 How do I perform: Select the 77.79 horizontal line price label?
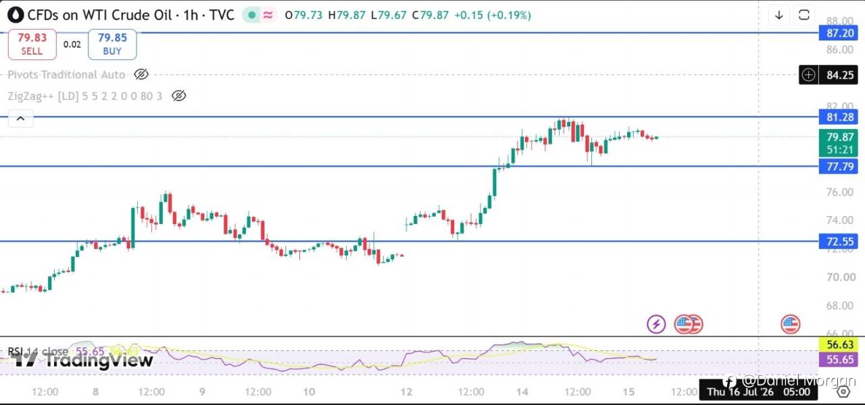click(x=837, y=166)
